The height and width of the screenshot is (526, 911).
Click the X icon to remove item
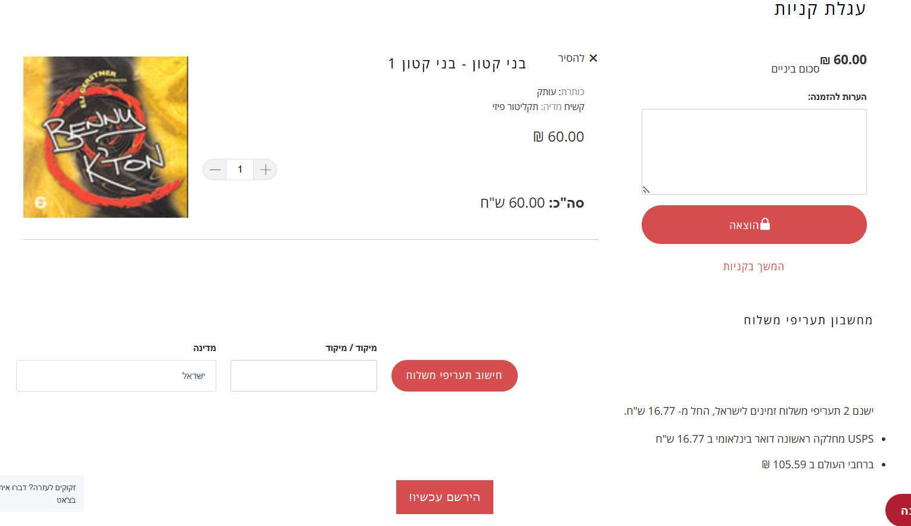[593, 58]
